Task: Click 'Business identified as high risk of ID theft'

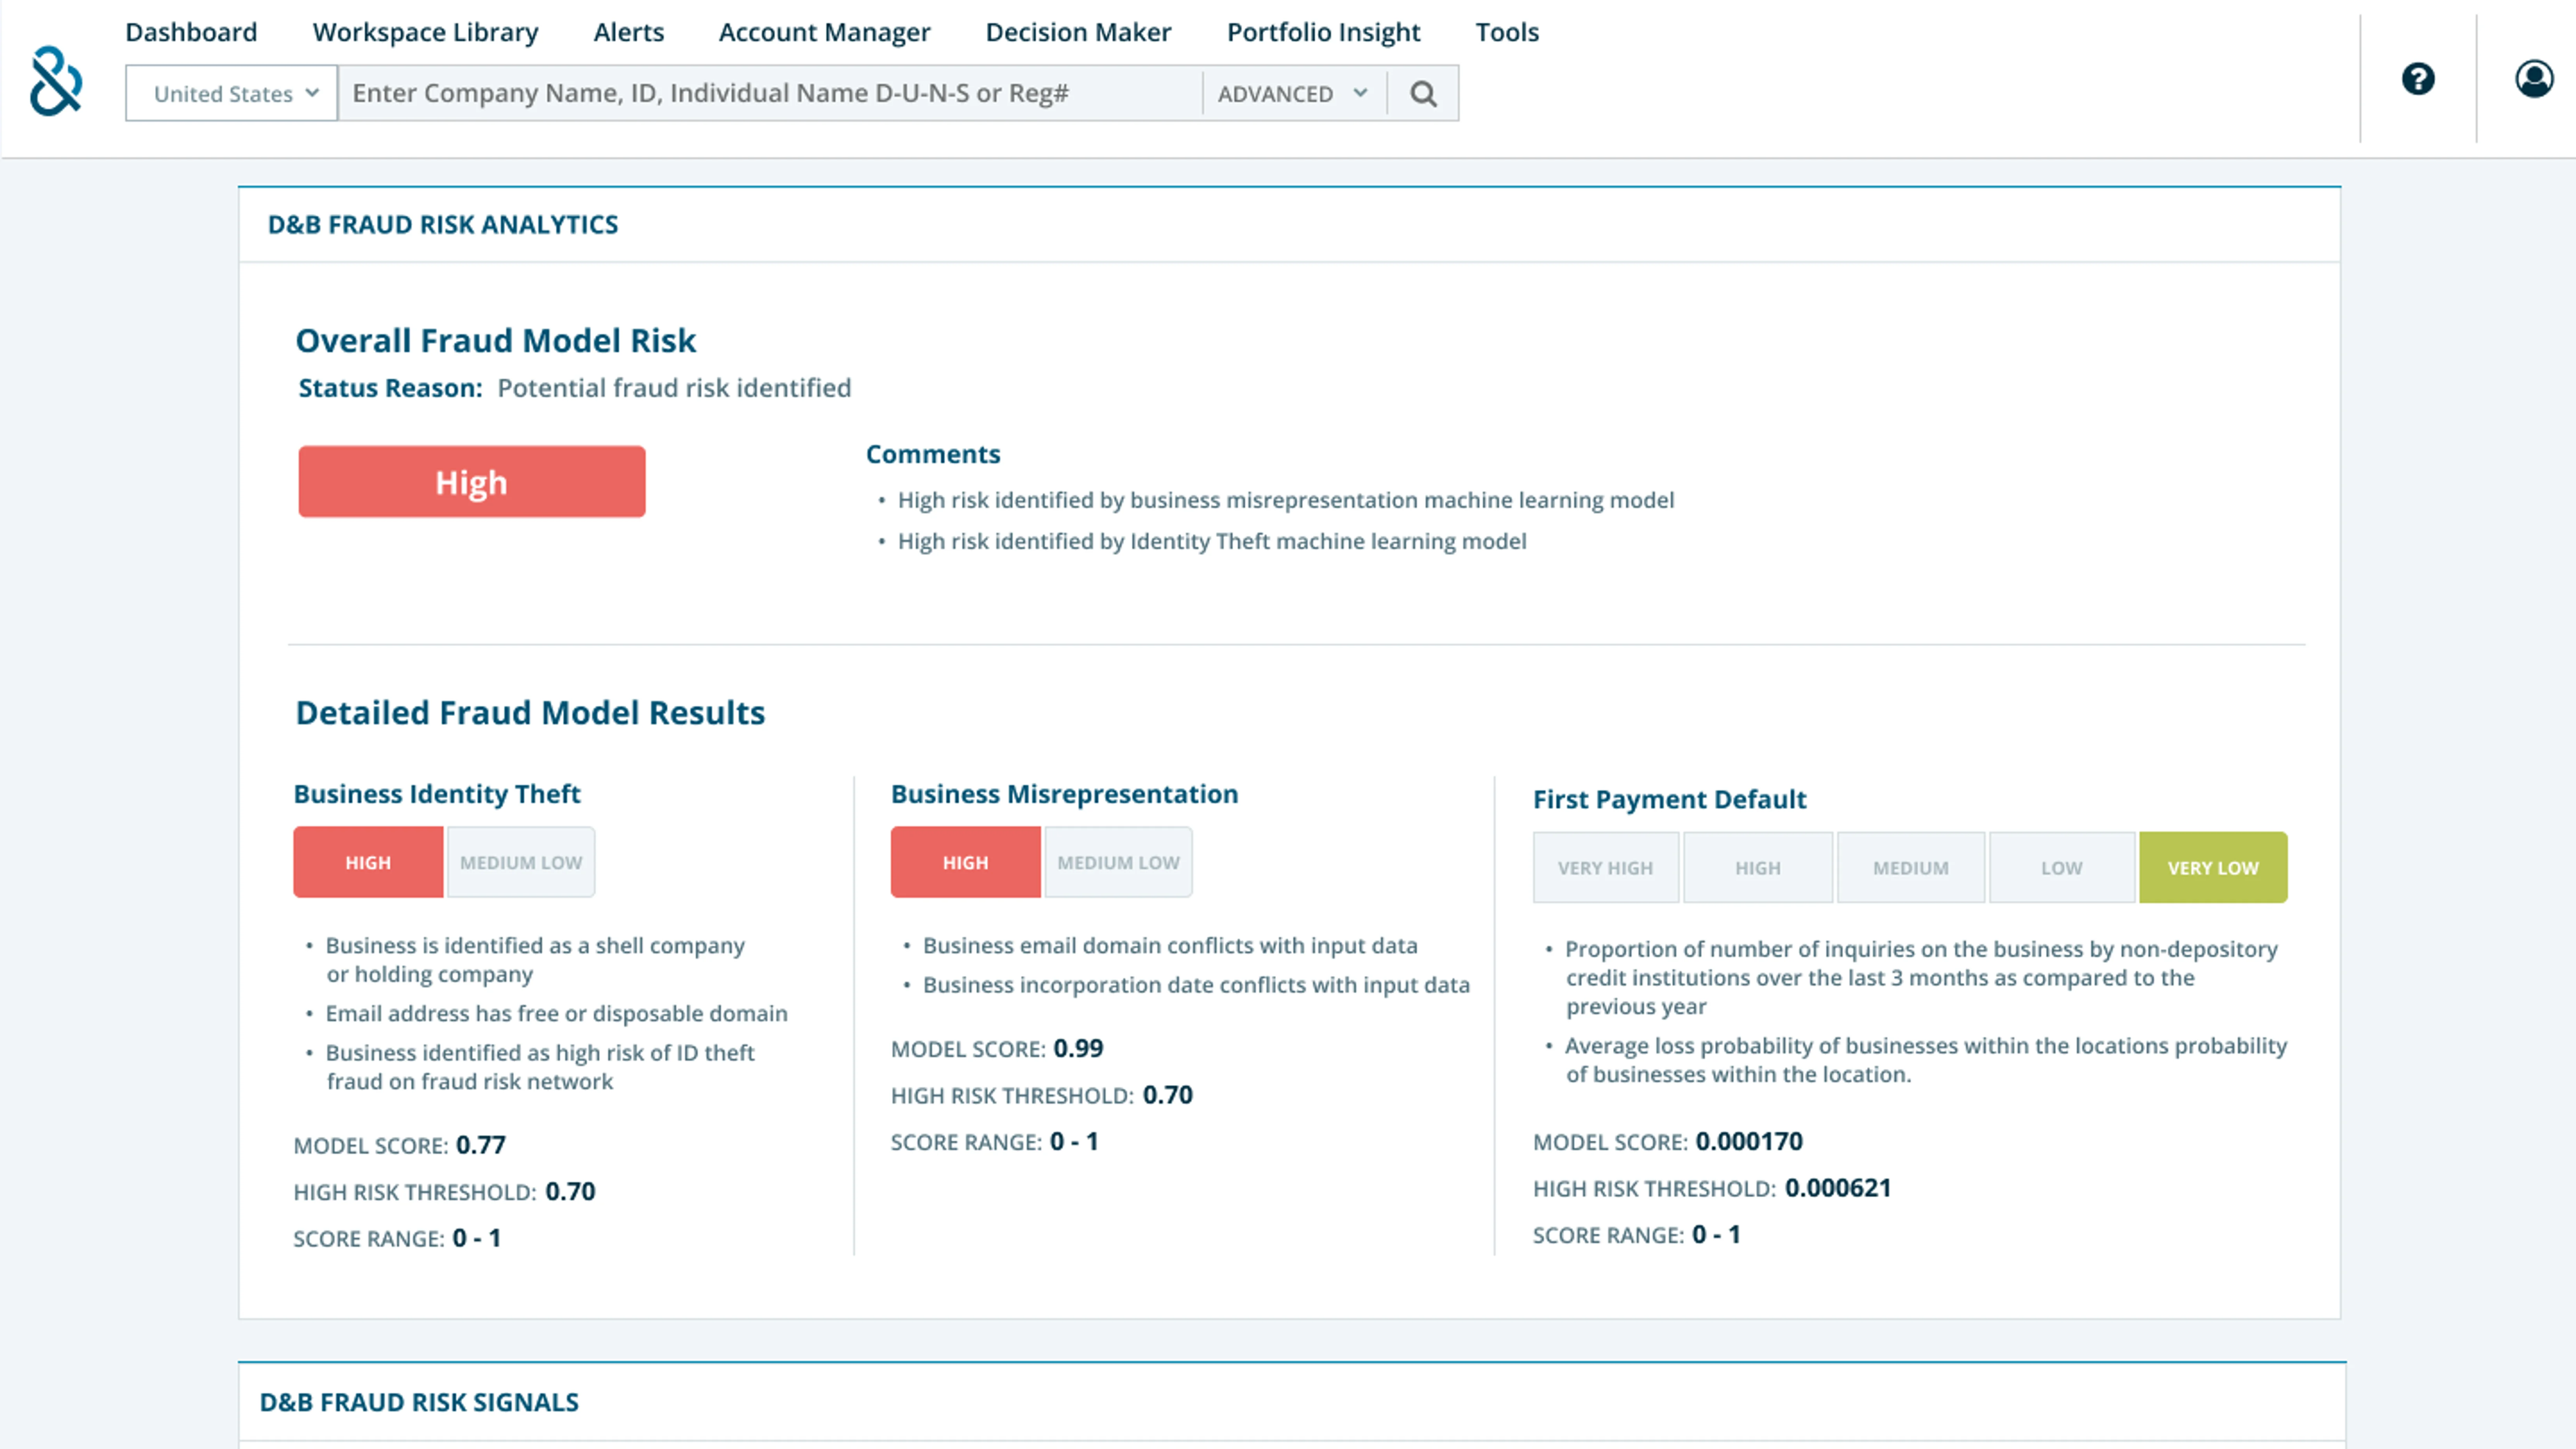Action: point(540,1067)
